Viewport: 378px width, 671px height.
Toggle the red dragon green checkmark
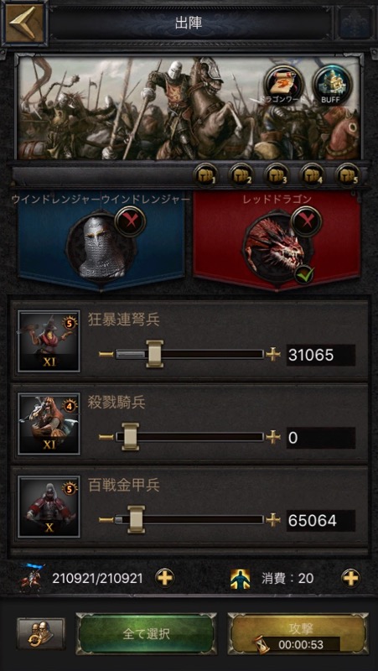click(x=304, y=275)
